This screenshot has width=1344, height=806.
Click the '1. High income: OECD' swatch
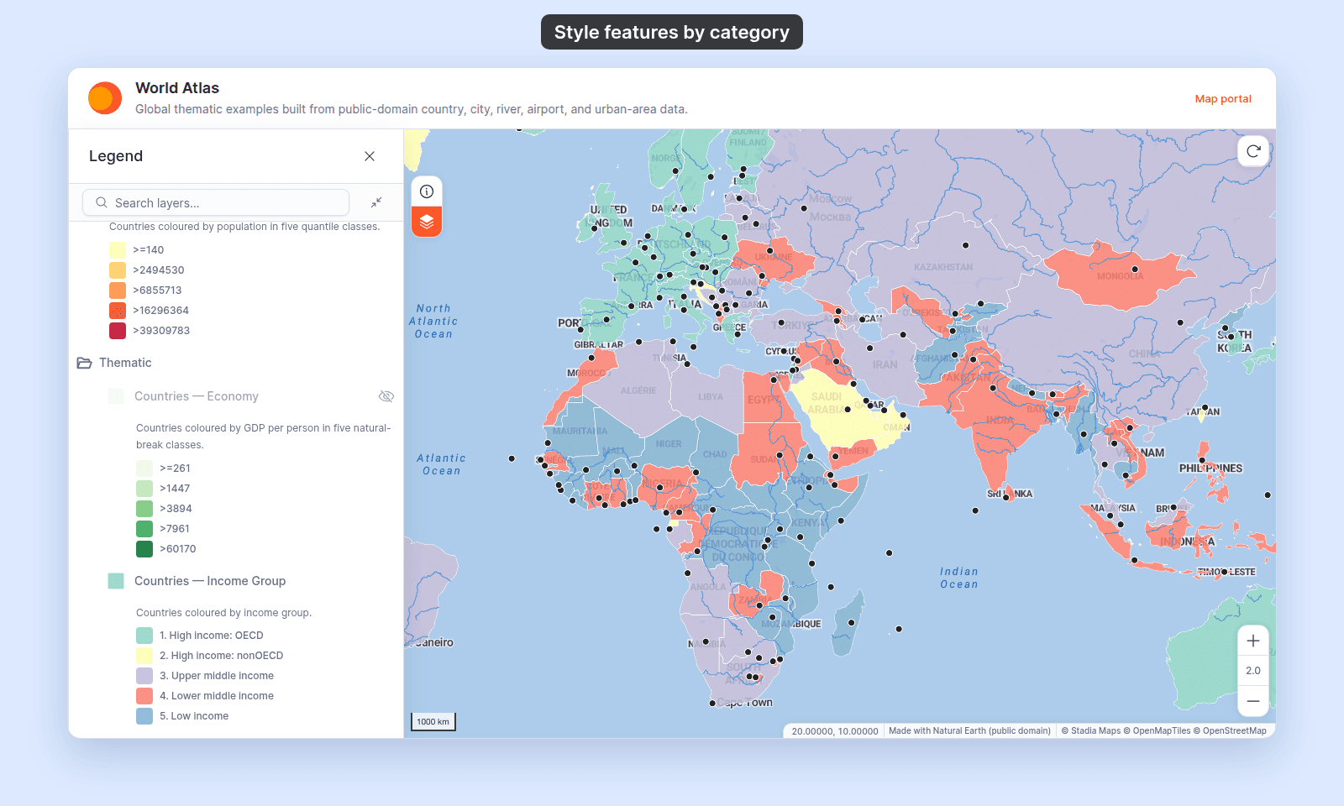click(144, 636)
